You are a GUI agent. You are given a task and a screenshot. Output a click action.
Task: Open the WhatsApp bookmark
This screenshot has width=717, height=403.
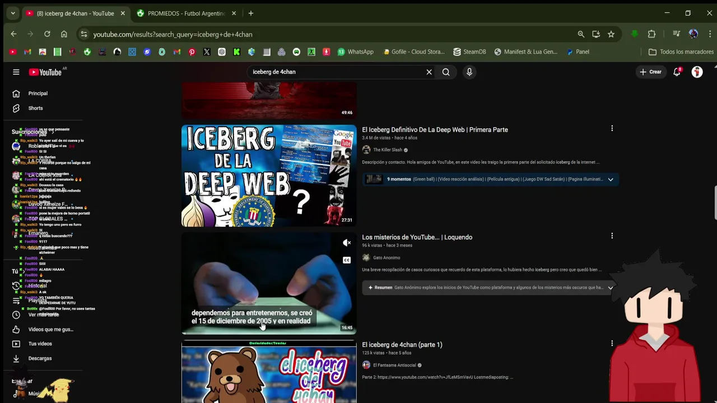pos(355,51)
